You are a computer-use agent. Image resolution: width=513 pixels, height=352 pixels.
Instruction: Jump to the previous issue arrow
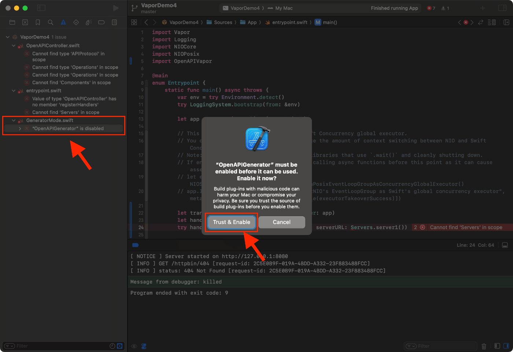460,22
